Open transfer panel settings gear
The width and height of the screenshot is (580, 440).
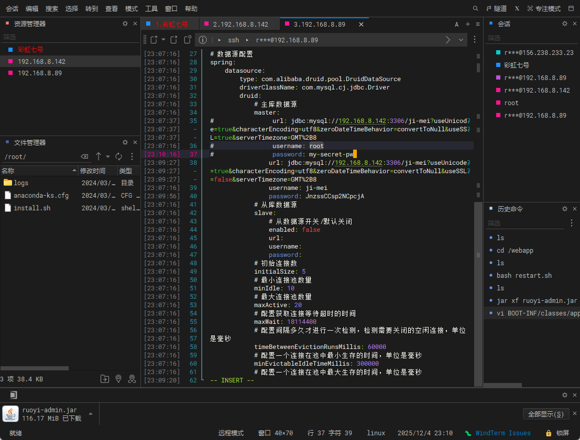pyautogui.click(x=564, y=395)
